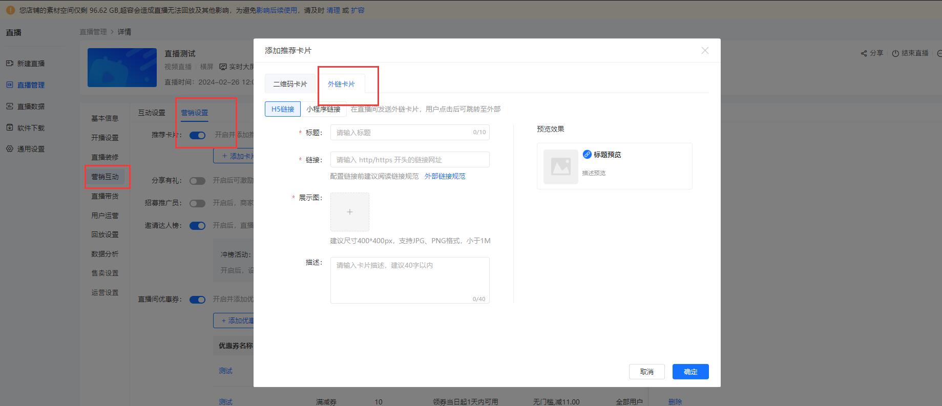
Task: Click the 取消 button
Action: (x=646, y=372)
